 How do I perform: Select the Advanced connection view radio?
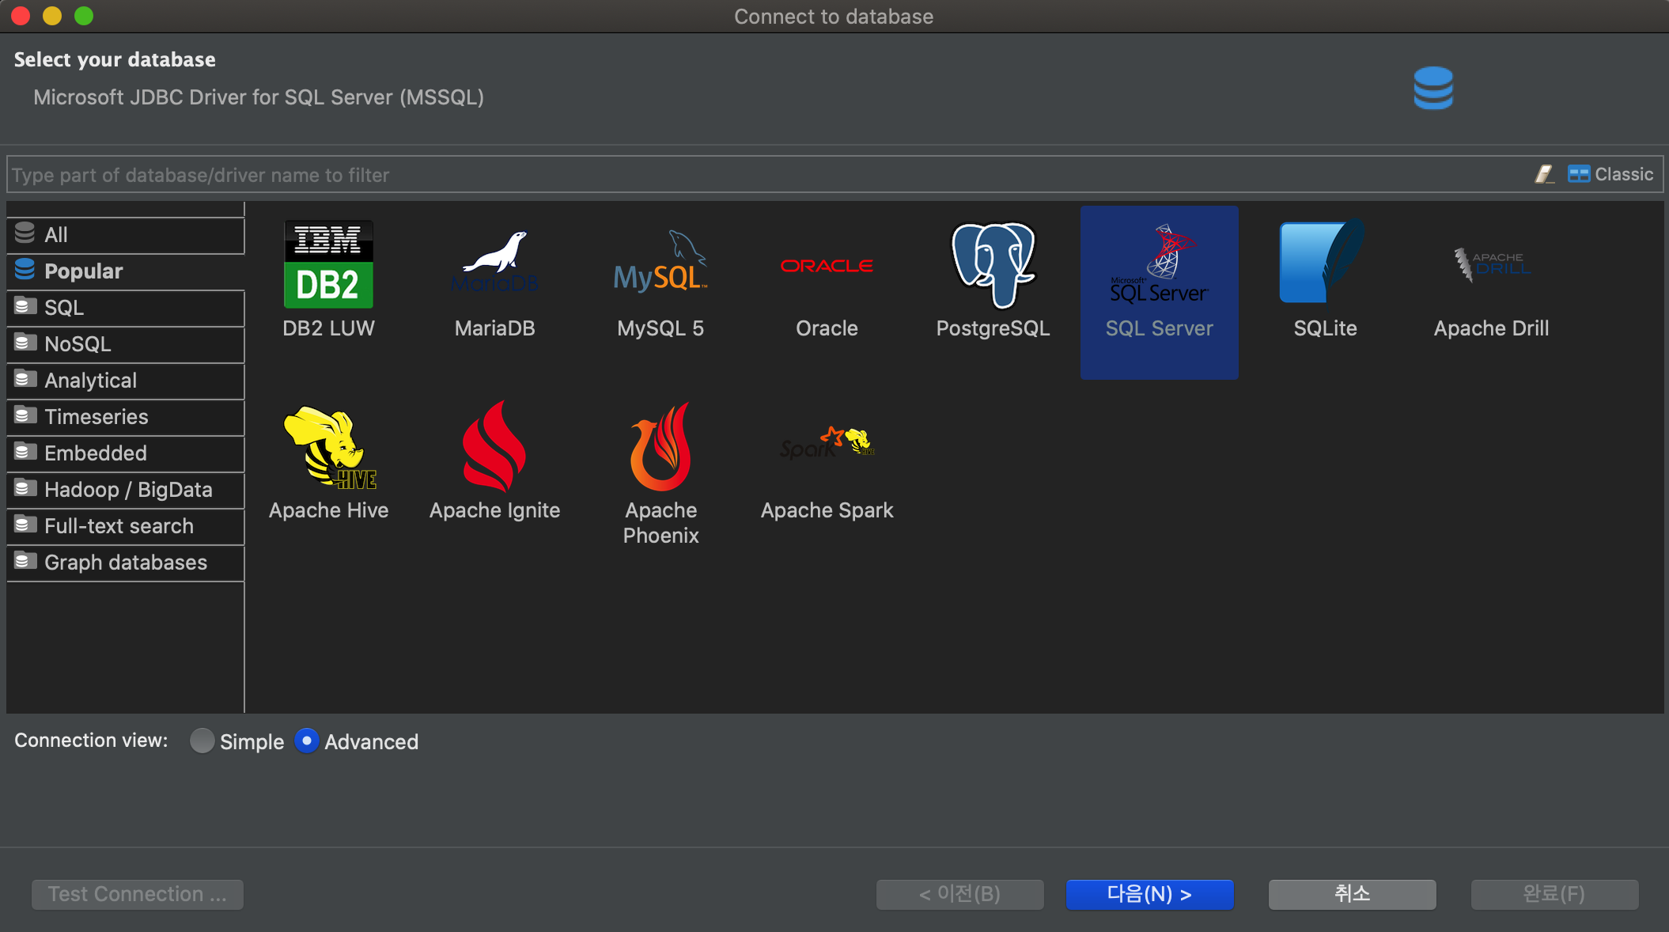(x=307, y=741)
